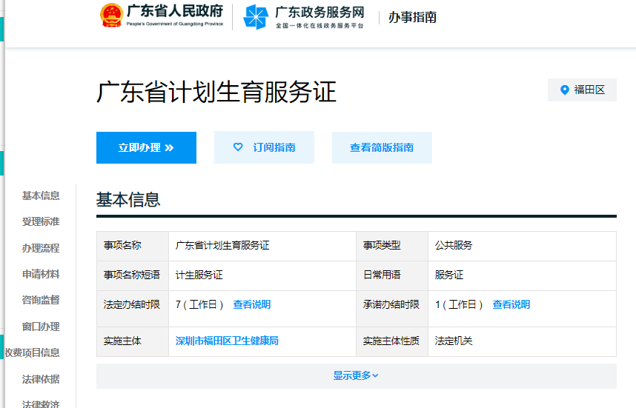
Task: Click 7（工作日） value
Action: (x=199, y=304)
